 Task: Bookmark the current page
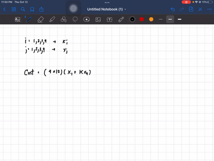coord(32,9)
